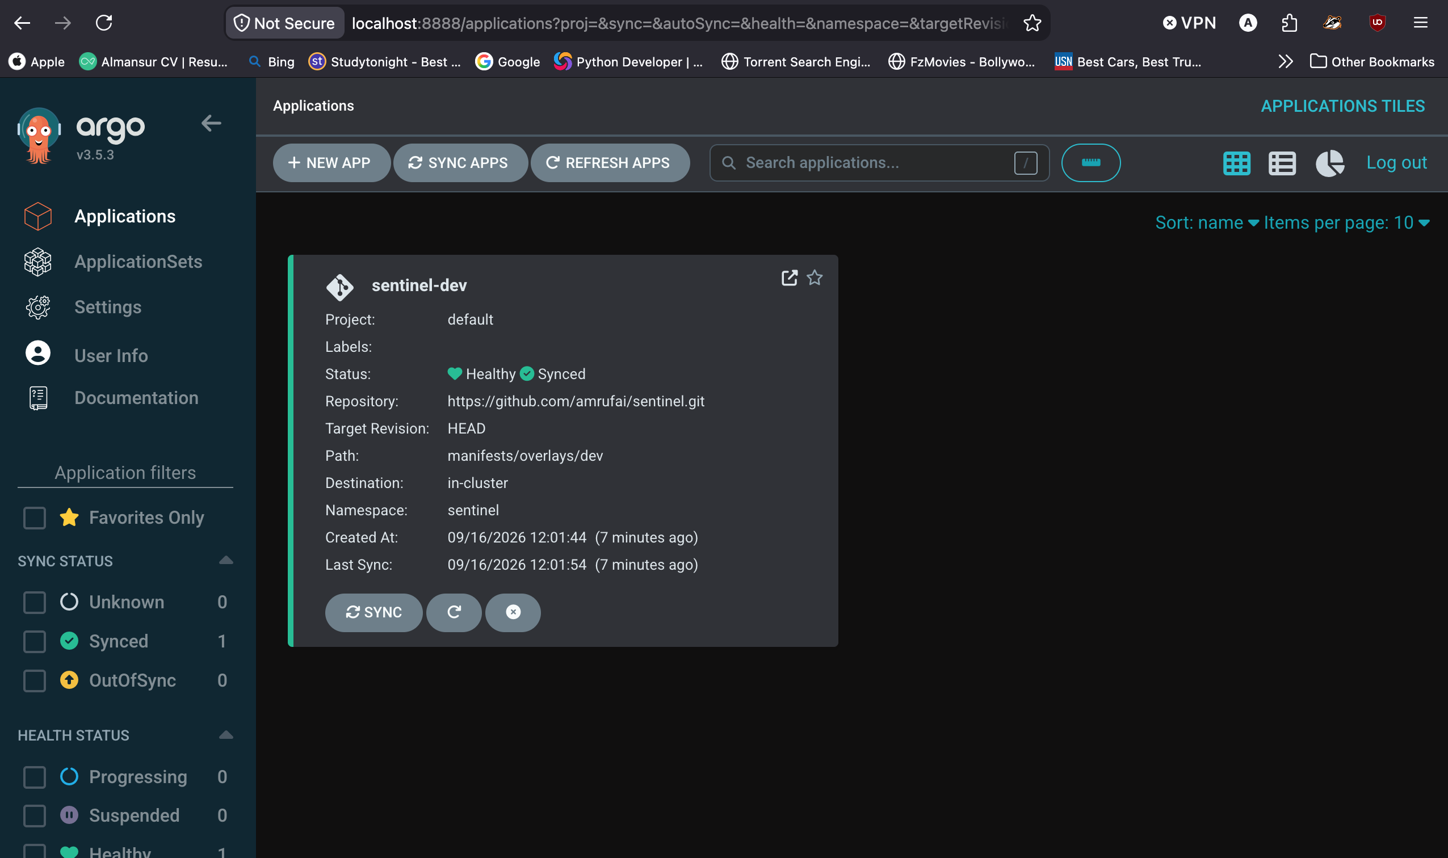
Task: Click the slash shortcut hint in search box
Action: [1025, 163]
